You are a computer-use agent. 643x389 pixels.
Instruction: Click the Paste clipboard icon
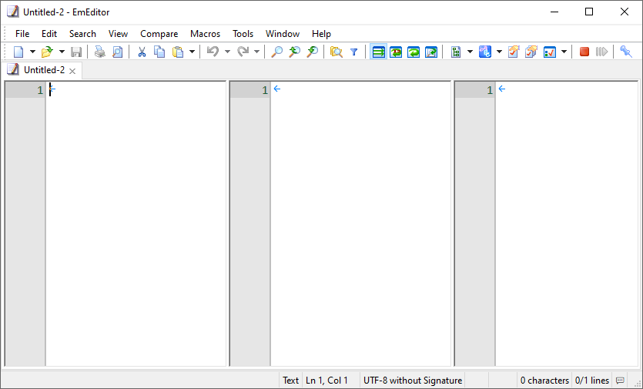pos(178,52)
